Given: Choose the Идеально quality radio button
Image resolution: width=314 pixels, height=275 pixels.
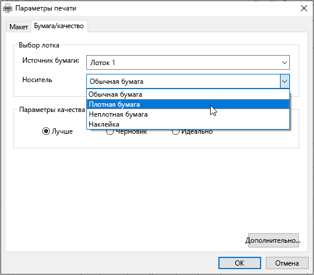Looking at the screenshot, I should coord(175,131).
